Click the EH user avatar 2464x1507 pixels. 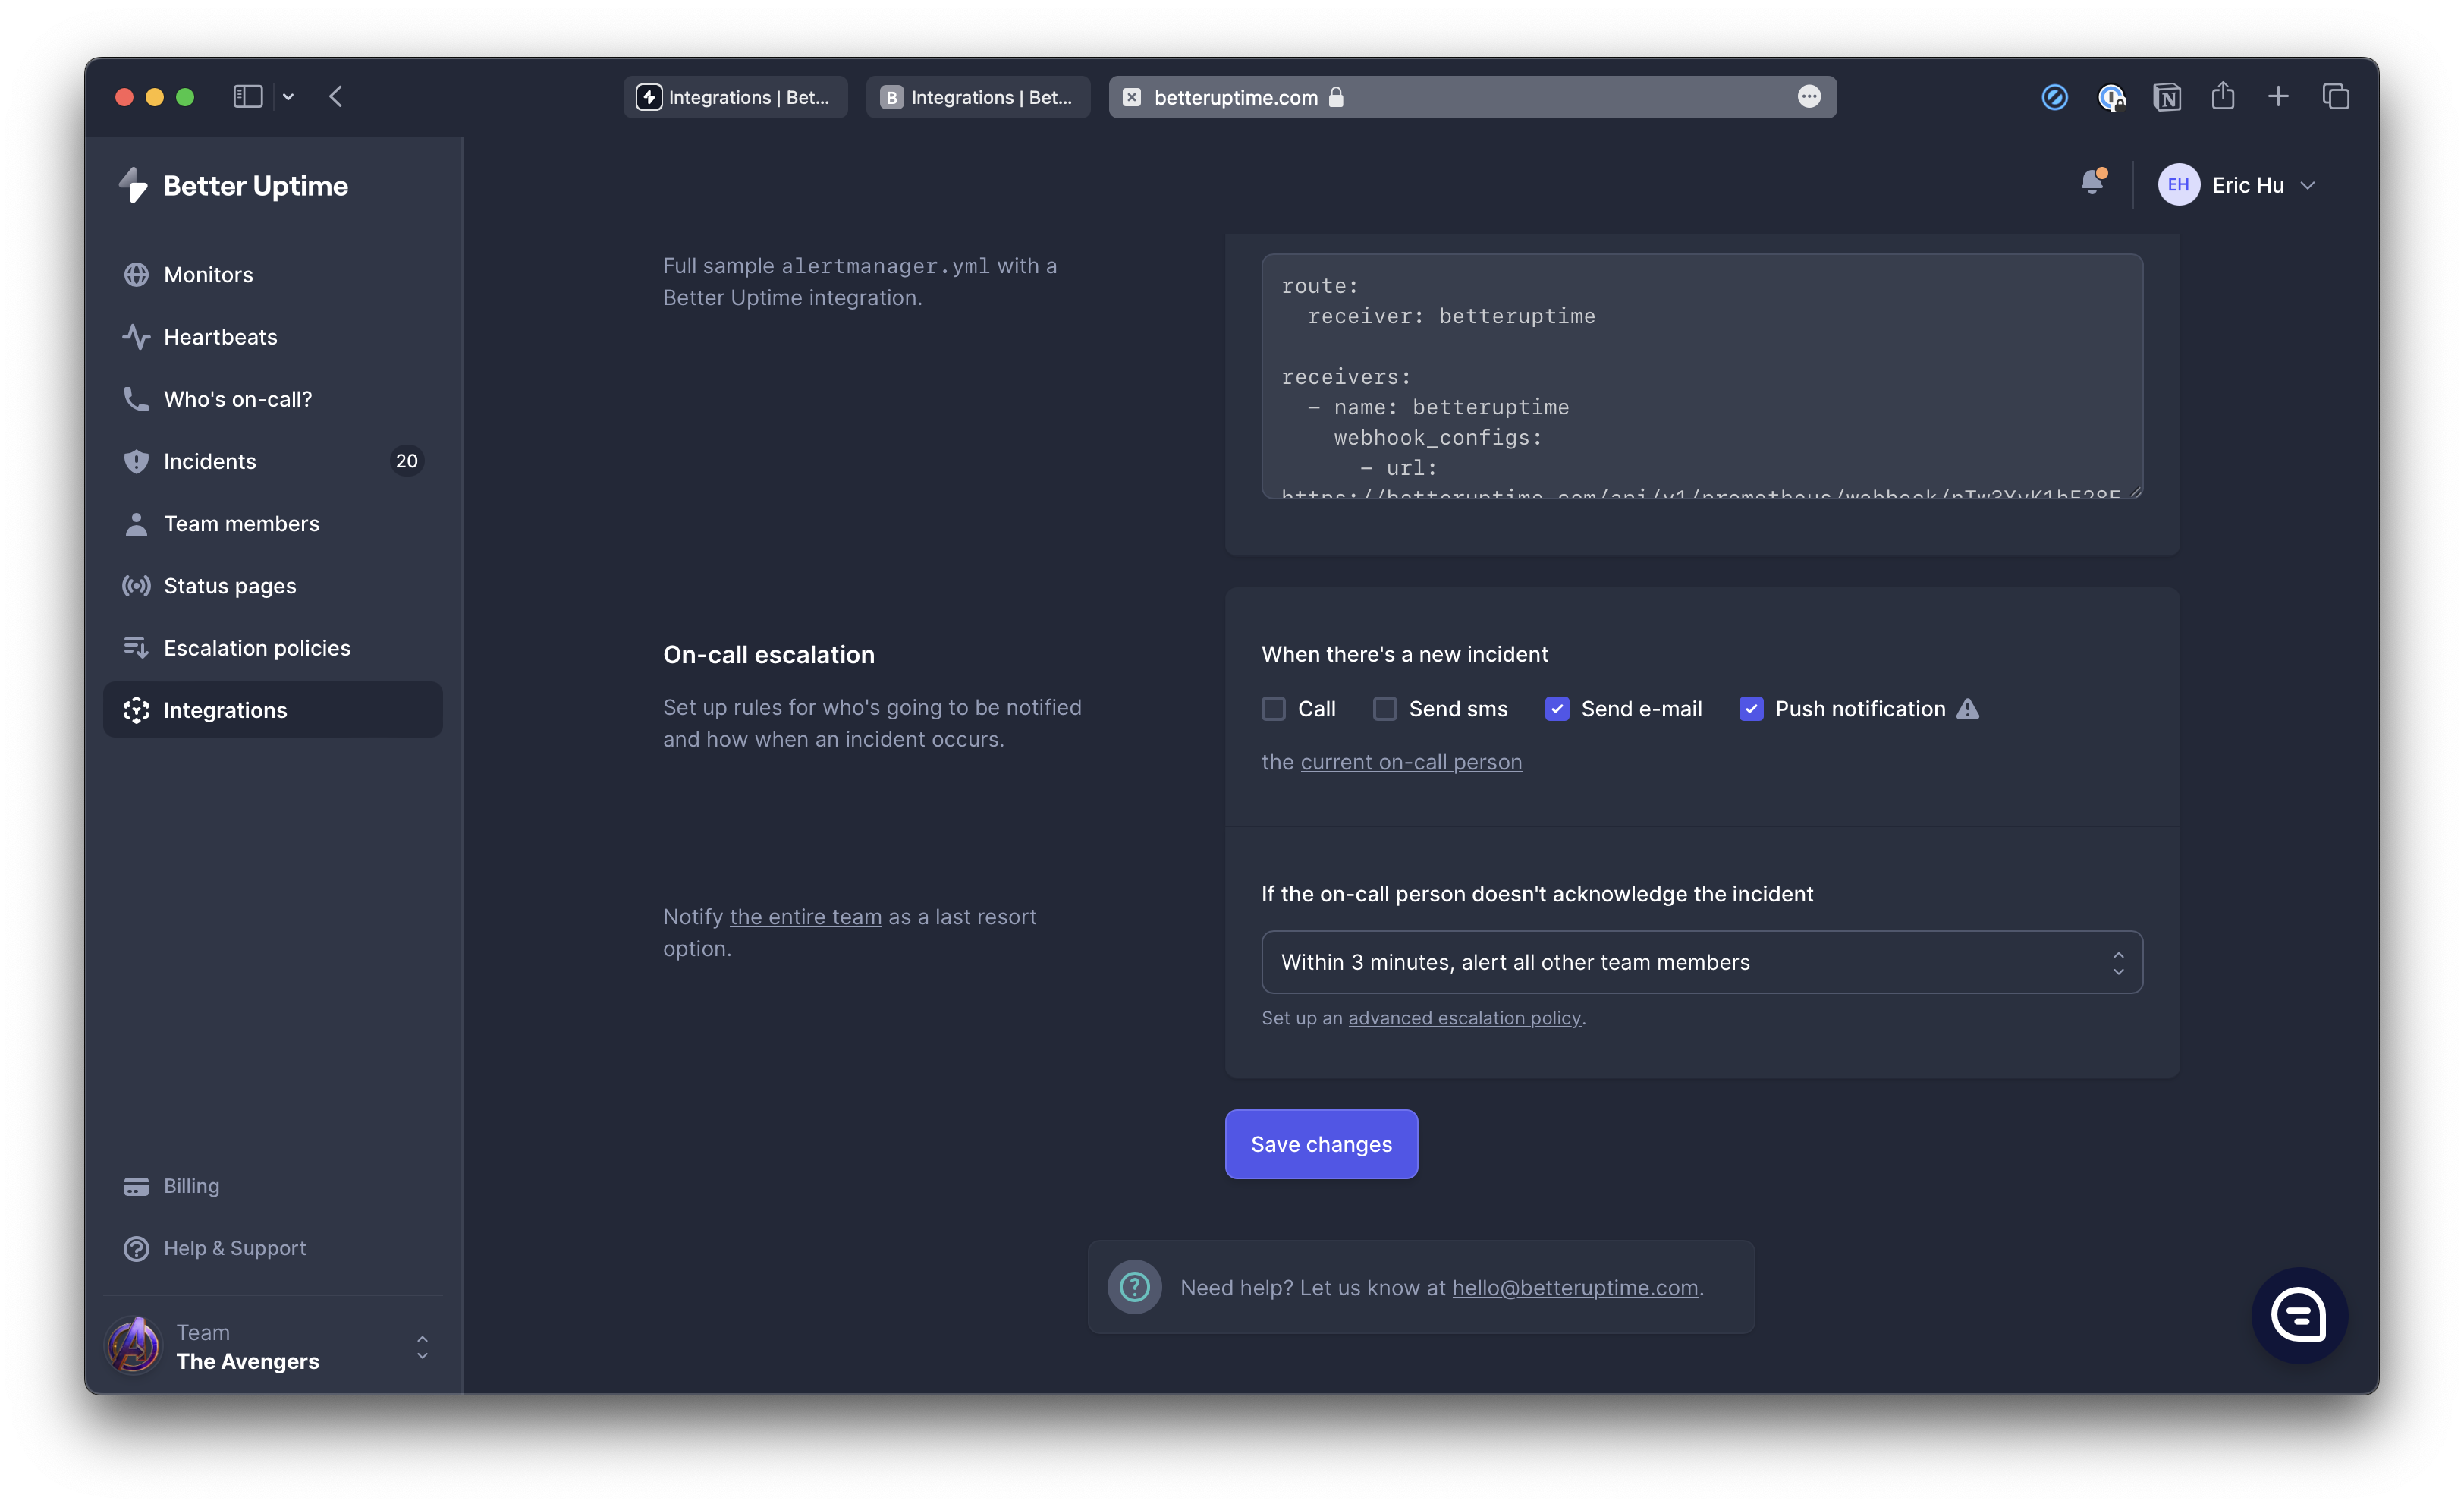click(x=2179, y=185)
